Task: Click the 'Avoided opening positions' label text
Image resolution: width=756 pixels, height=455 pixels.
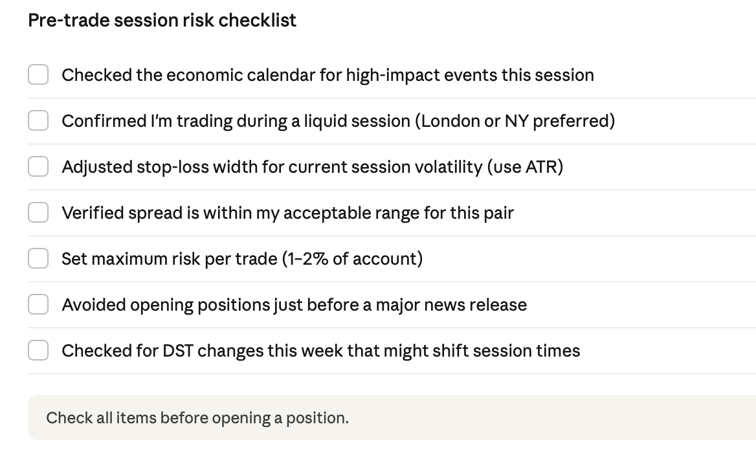Action: pyautogui.click(x=294, y=305)
